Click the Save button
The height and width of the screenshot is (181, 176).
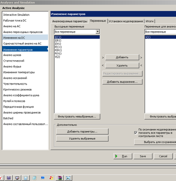click(143, 156)
